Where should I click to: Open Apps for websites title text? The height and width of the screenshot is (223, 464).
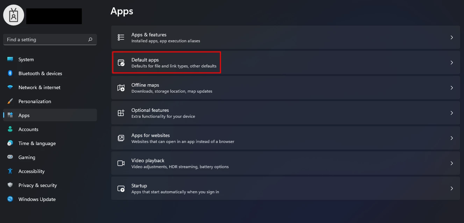click(151, 135)
